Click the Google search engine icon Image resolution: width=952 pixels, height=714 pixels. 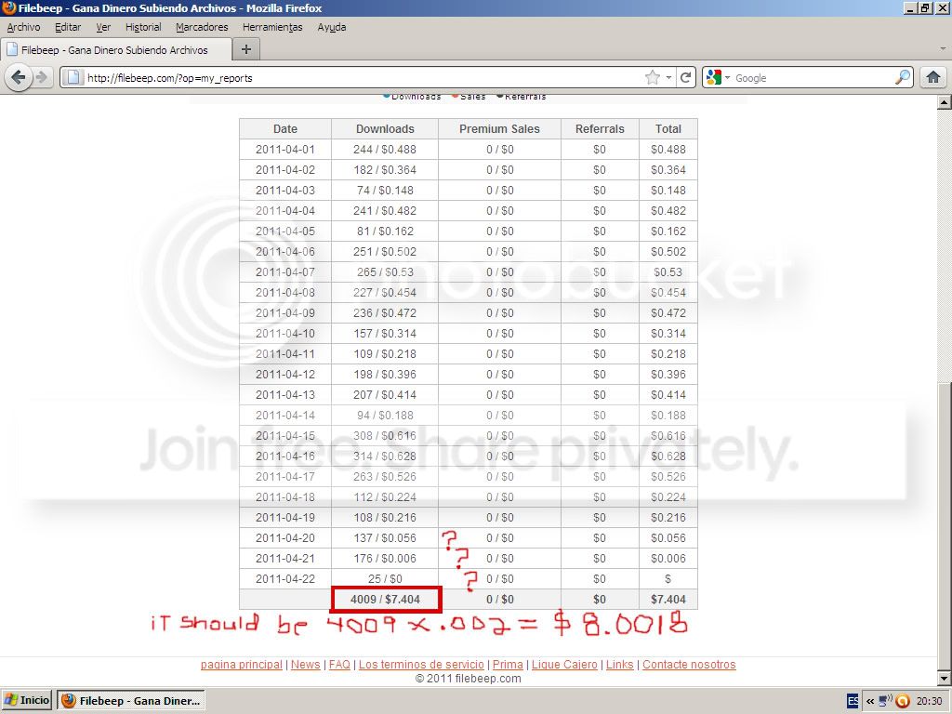click(714, 78)
